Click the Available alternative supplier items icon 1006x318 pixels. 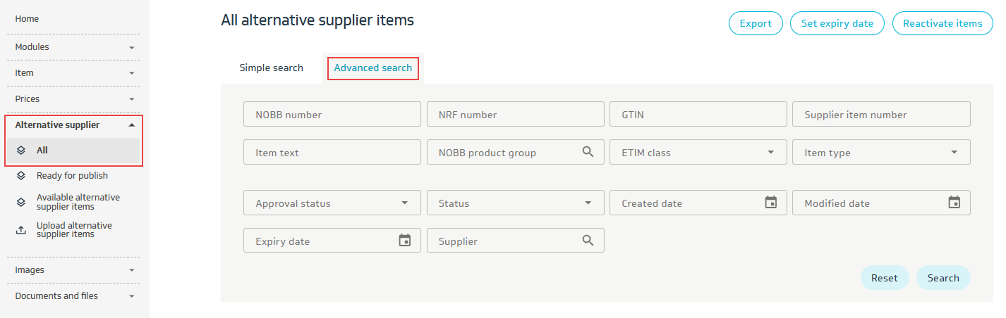pyautogui.click(x=21, y=202)
